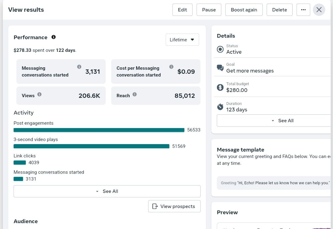This screenshot has height=229, width=333.
Task: Click info icon beside Reach metric
Action: tap(135, 94)
